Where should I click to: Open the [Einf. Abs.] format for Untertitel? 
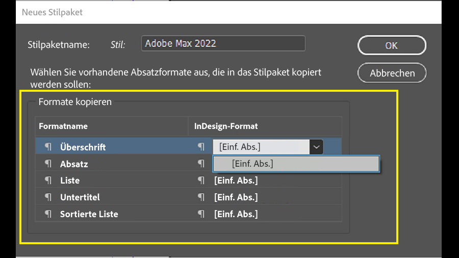pos(236,197)
